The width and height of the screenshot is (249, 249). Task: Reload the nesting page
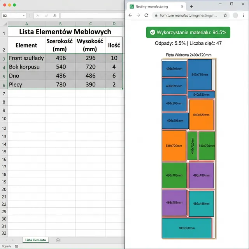(x=146, y=15)
